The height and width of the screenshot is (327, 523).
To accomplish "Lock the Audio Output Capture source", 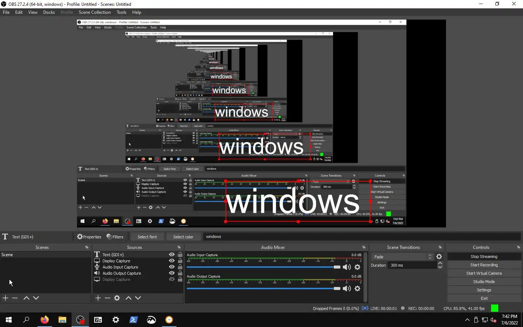I will 180,273.
